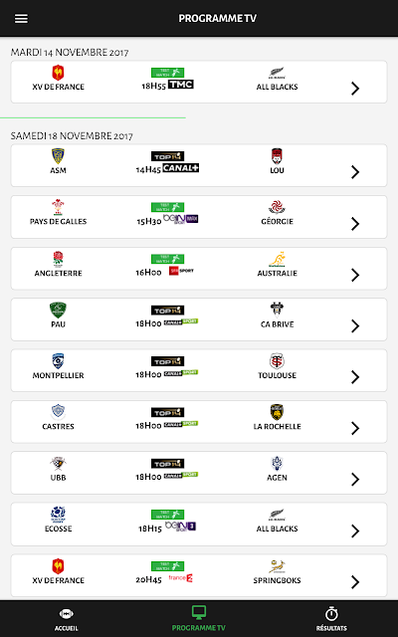Open the Pau vs CA Brive match card

click(x=199, y=319)
